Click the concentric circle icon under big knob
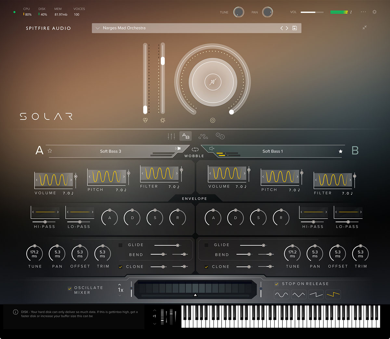 213,120
